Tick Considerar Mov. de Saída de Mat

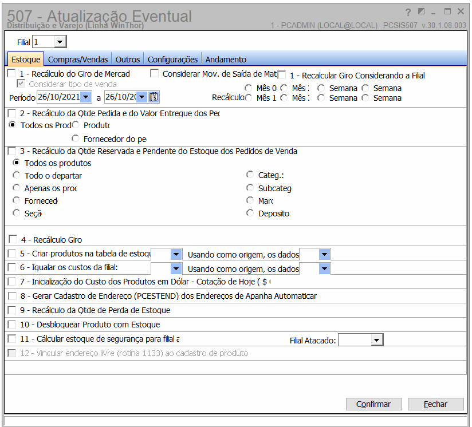click(155, 73)
